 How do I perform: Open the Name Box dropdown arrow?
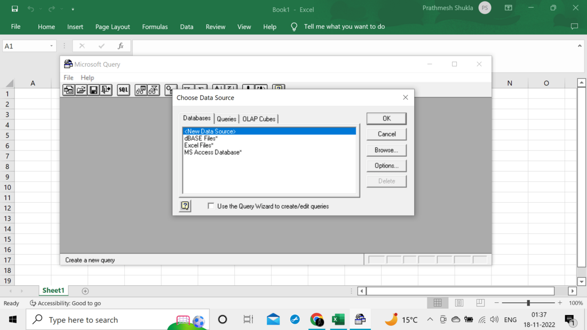(51, 46)
